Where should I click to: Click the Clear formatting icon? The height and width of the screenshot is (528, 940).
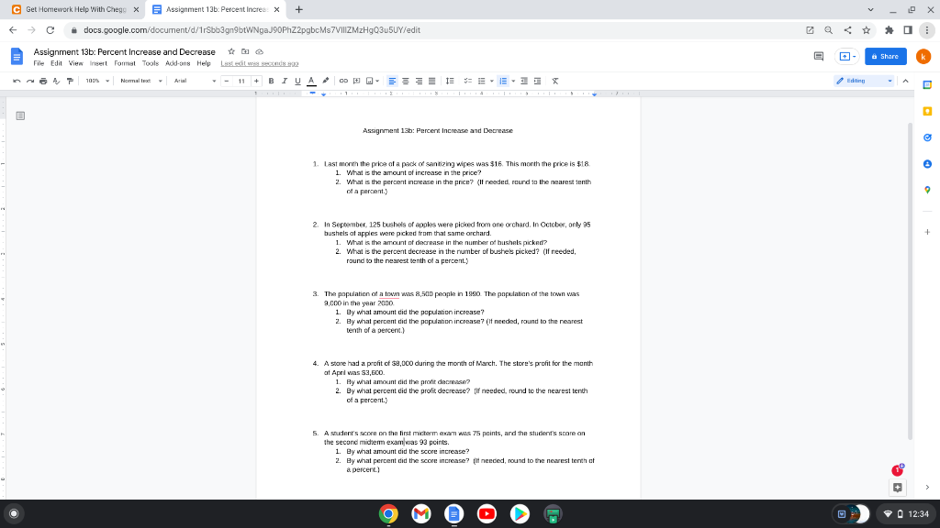554,81
